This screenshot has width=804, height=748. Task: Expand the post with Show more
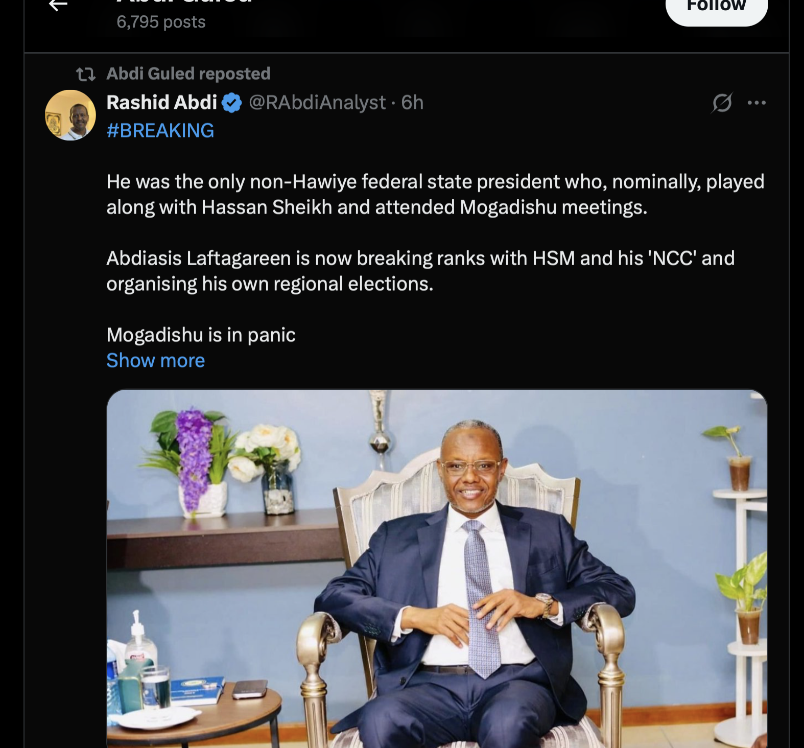pos(156,361)
